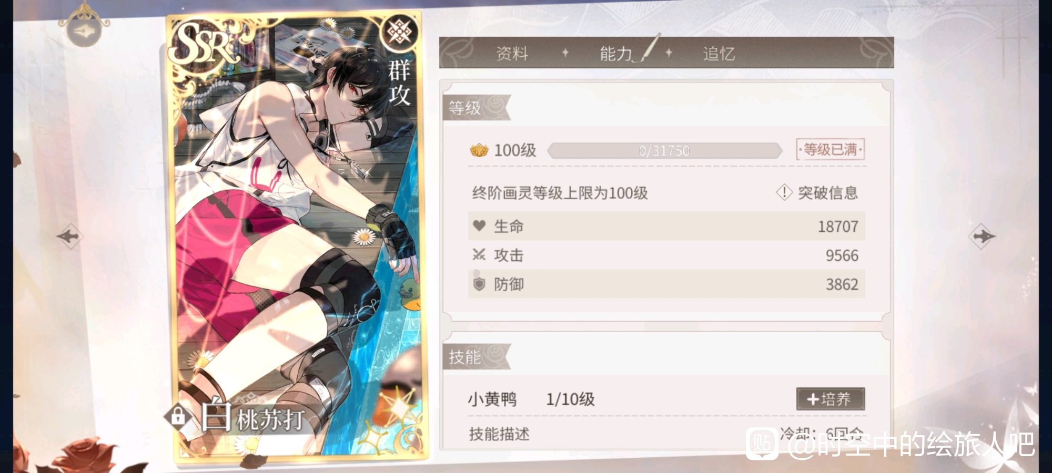Tap the shield icon next to 防御

point(479,284)
